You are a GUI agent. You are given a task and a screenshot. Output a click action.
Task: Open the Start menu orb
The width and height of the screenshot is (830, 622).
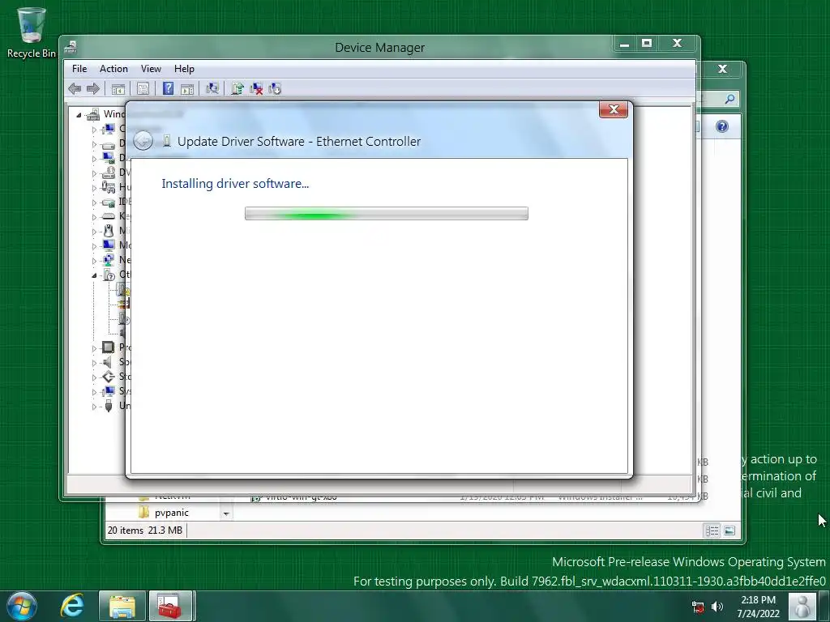22,606
